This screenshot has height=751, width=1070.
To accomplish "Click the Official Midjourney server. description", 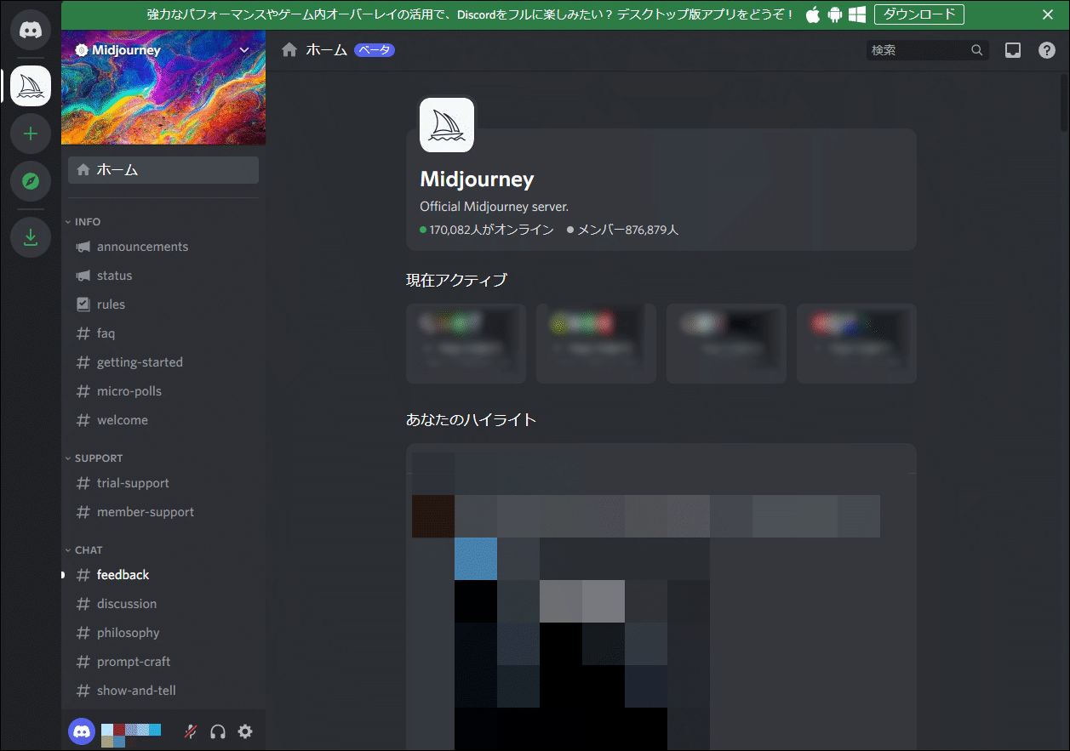I will pyautogui.click(x=494, y=207).
